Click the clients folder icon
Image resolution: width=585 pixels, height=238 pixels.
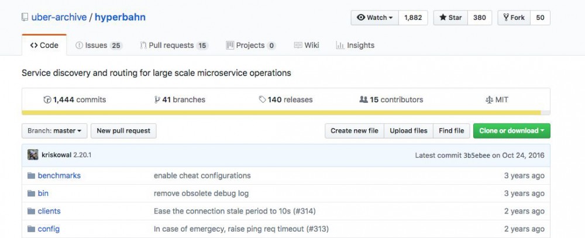pos(31,211)
